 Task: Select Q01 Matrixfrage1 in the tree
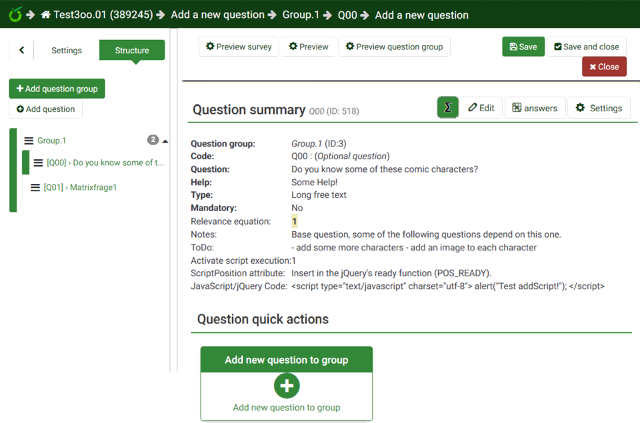click(x=80, y=187)
